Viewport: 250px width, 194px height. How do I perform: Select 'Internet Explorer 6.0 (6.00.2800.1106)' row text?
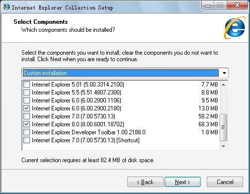coord(77,100)
